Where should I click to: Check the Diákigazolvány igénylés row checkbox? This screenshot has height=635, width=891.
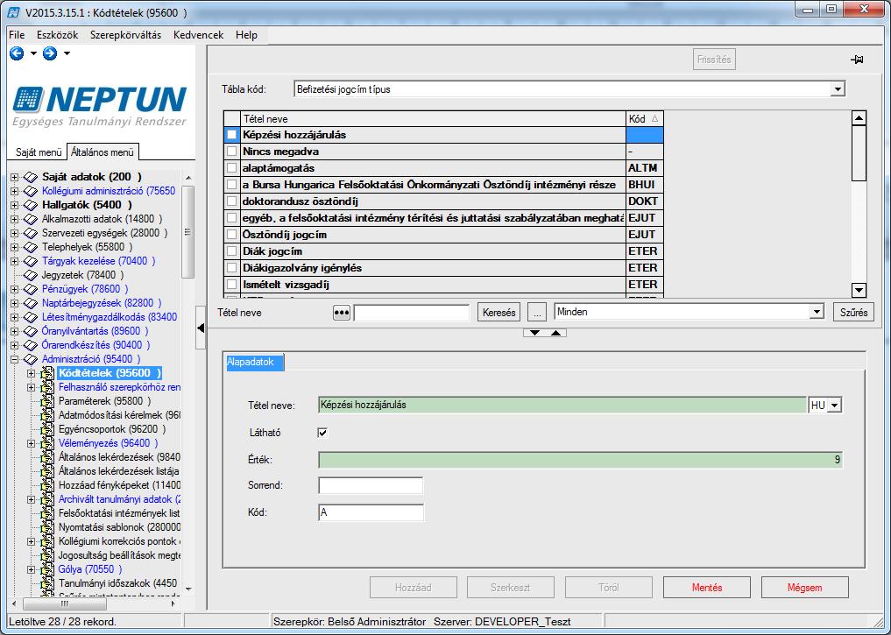[231, 267]
